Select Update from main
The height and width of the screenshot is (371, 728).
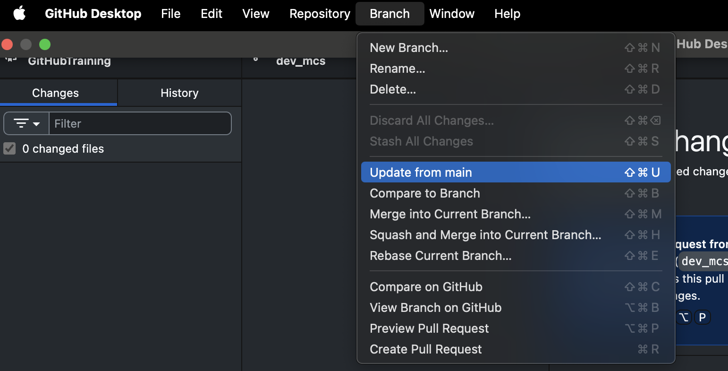tap(421, 173)
